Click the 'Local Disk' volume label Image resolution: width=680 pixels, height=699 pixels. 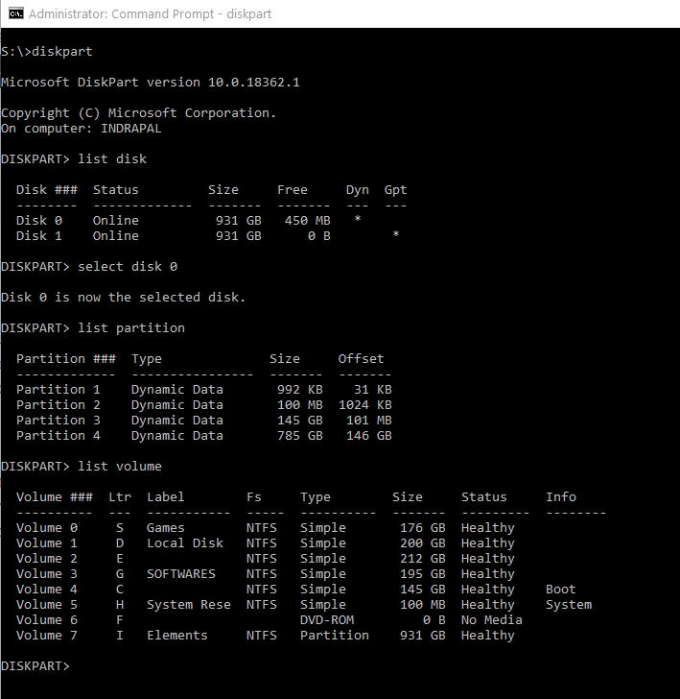185,543
